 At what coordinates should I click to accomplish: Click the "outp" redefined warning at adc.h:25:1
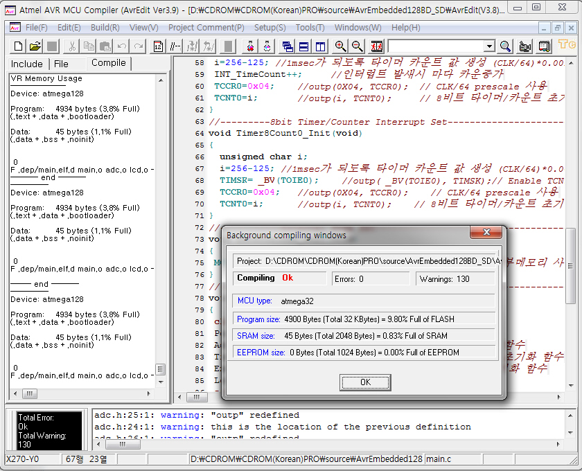pyautogui.click(x=197, y=415)
